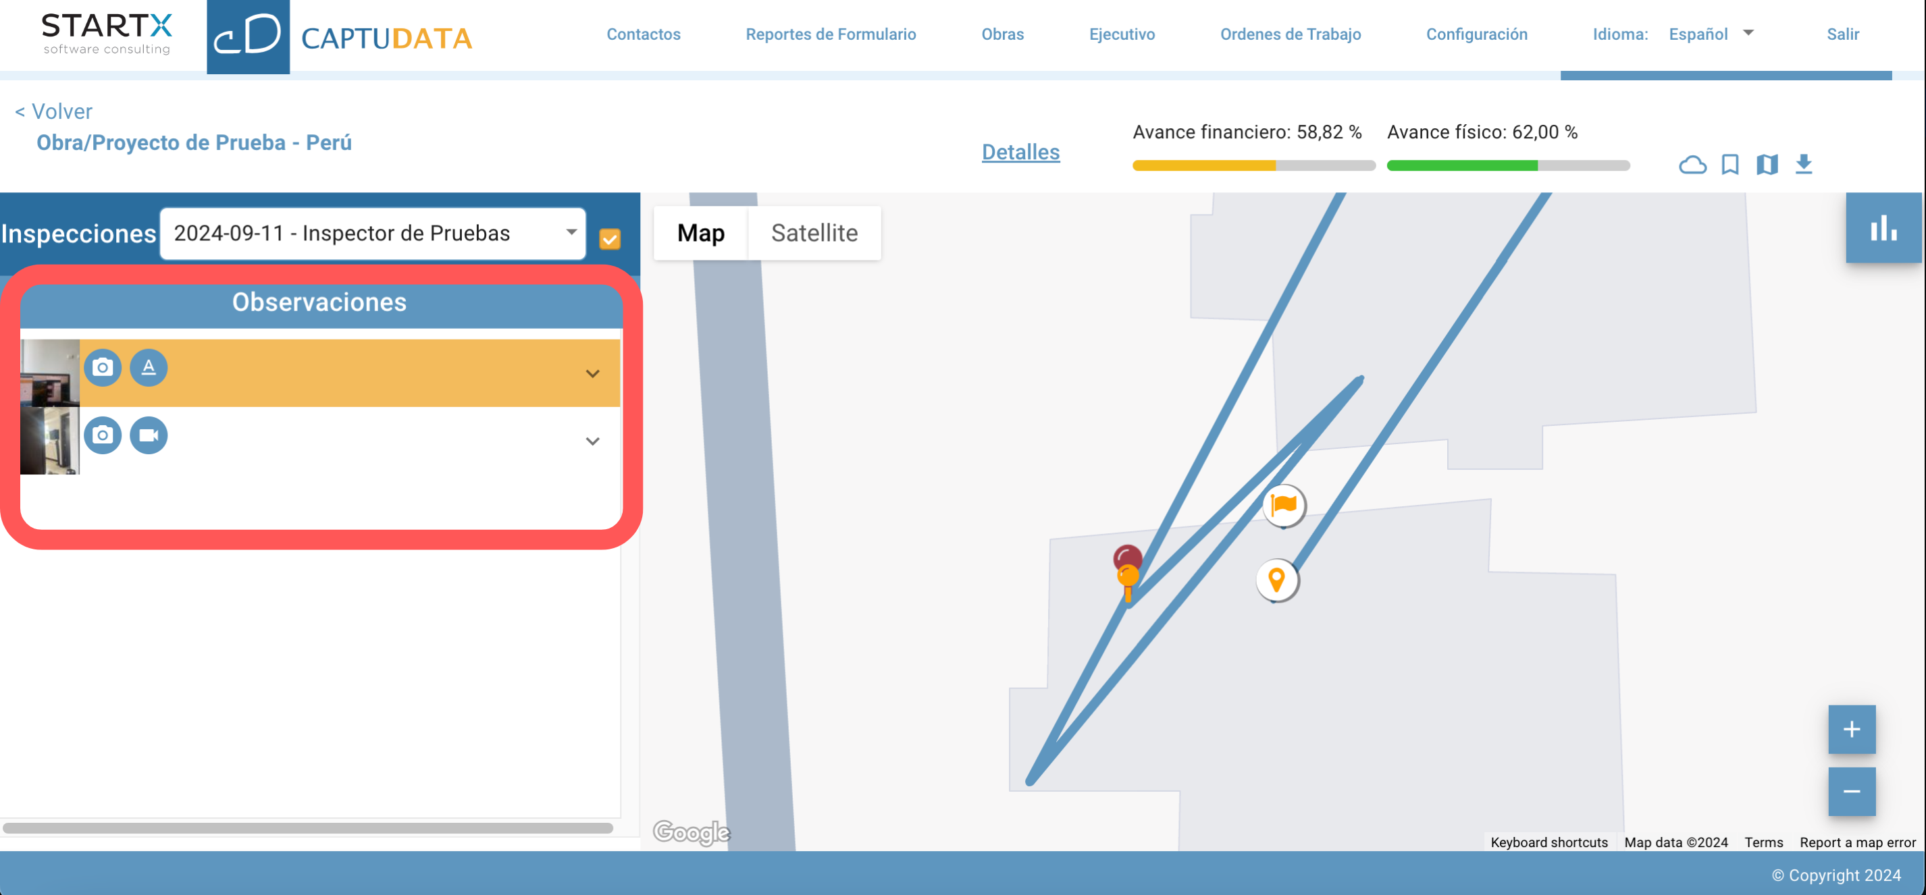1926x895 pixels.
Task: Open the bar chart statistics panel button
Action: coord(1883,228)
